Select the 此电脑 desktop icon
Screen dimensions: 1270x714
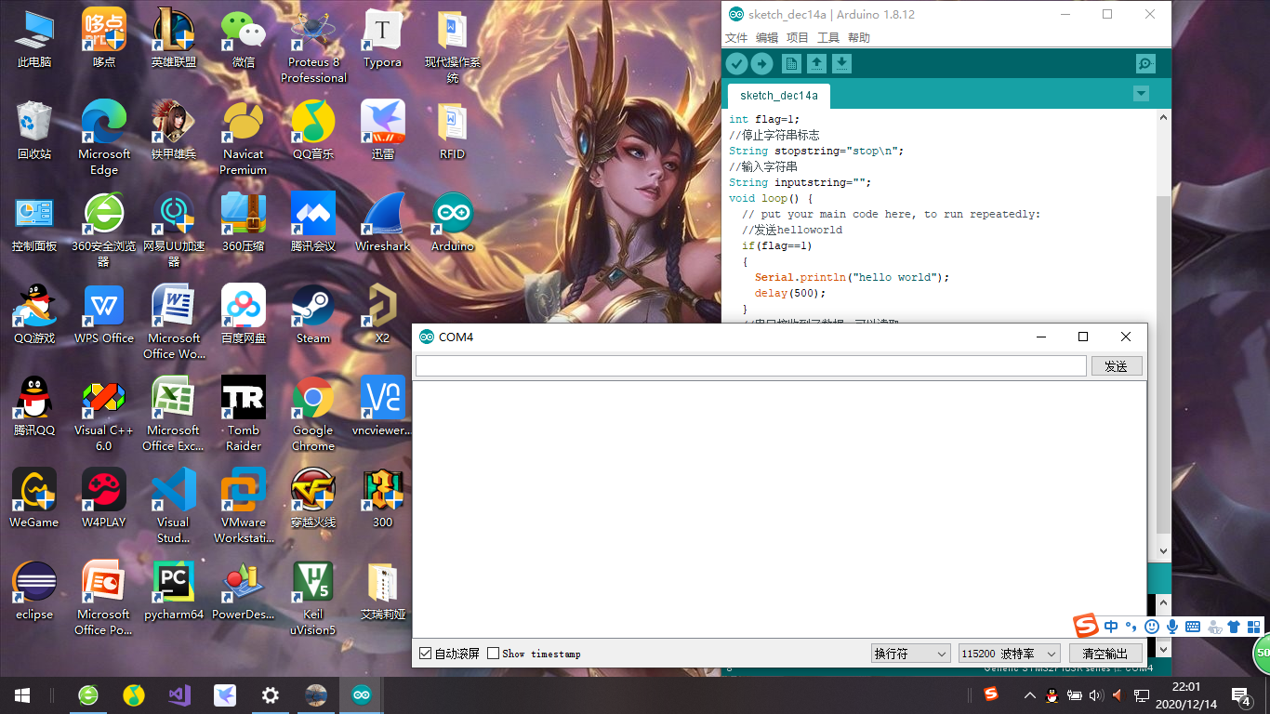34,40
